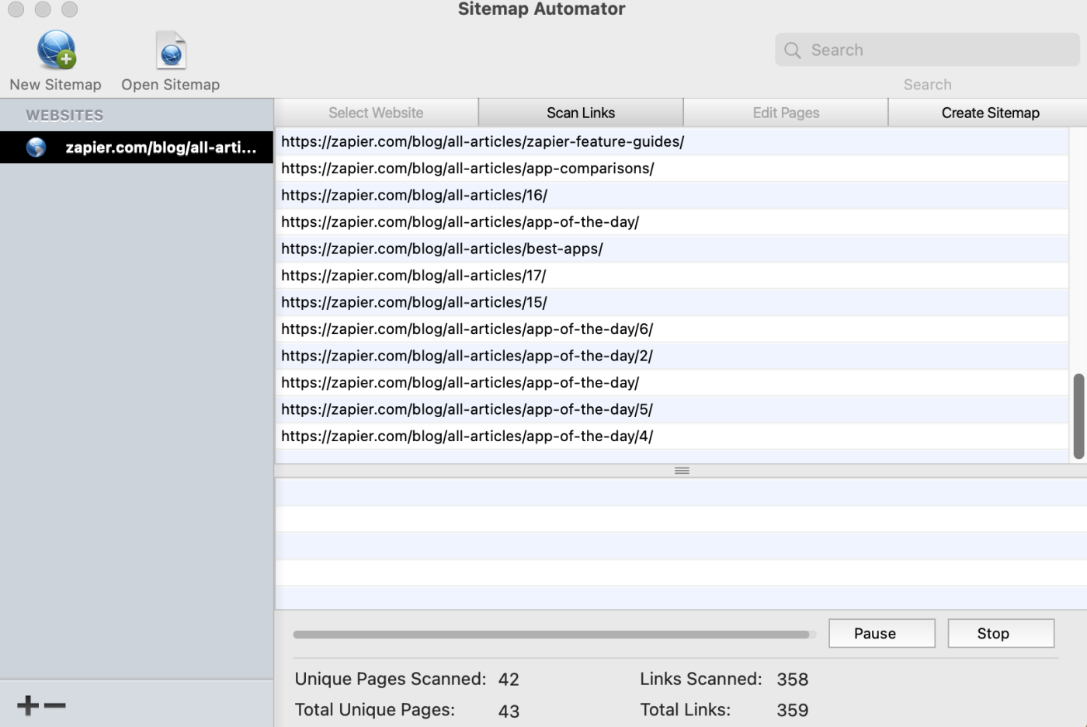Select the best-apps/ URL row
The height and width of the screenshot is (727, 1087).
(672, 249)
